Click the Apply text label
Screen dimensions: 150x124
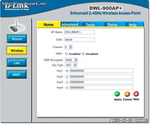coord(118,99)
